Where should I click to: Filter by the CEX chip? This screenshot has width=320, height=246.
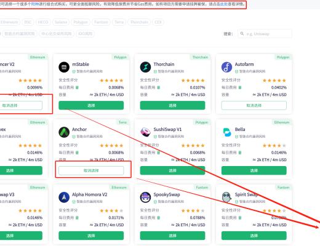click(x=158, y=22)
